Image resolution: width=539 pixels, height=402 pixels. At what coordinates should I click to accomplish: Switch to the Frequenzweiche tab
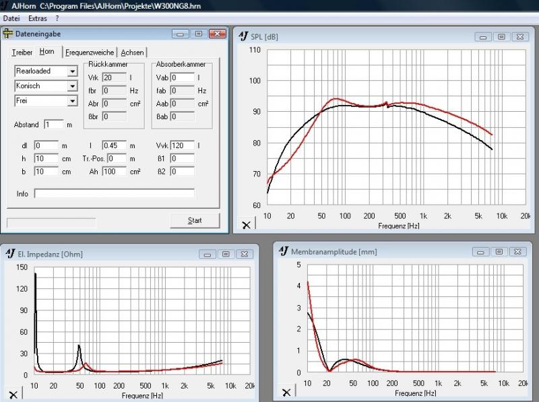[x=90, y=53]
